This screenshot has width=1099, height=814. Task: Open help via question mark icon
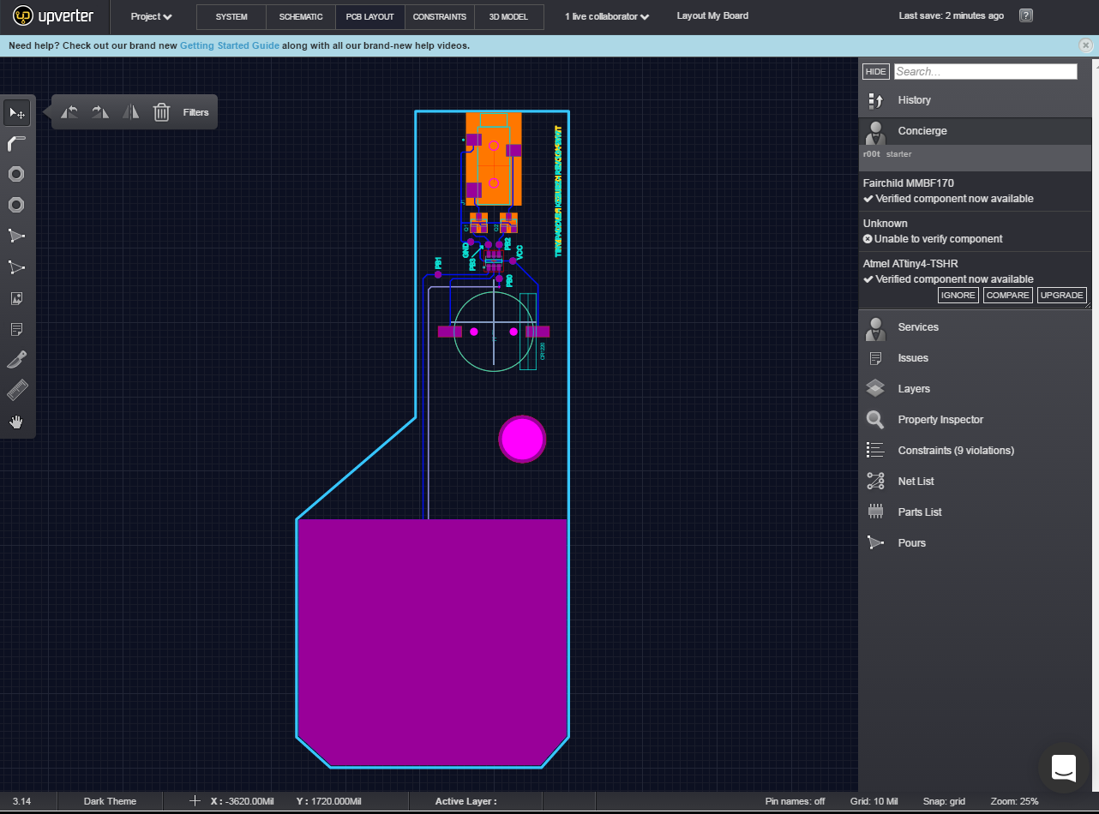(1026, 15)
